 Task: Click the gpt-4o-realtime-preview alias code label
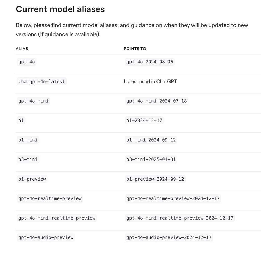click(x=50, y=198)
